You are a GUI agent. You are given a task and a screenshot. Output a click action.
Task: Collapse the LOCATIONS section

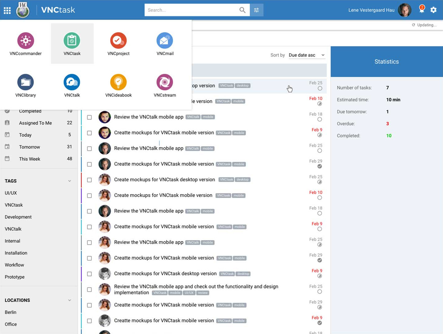pyautogui.click(x=70, y=300)
